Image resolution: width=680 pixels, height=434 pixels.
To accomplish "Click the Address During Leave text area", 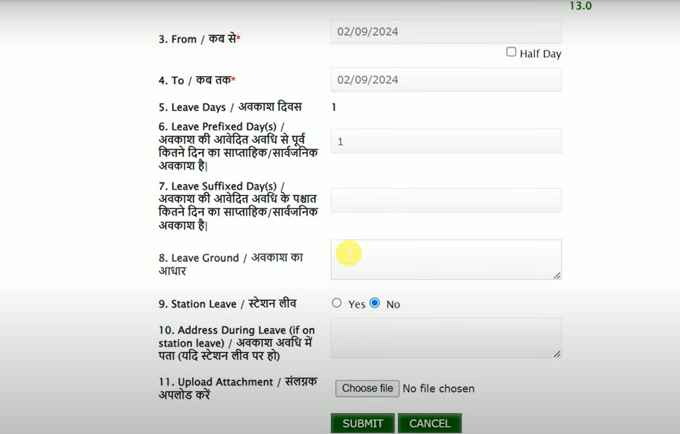I will coord(446,338).
